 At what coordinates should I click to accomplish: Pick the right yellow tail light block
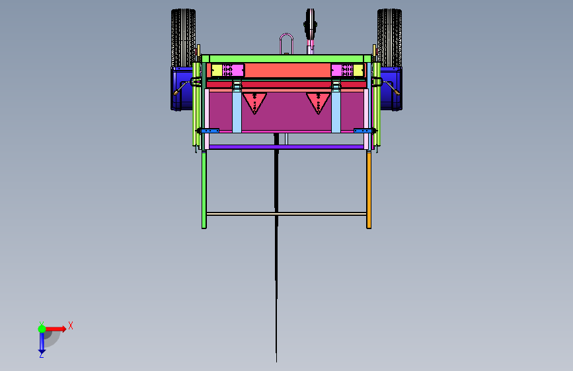coord(358,70)
